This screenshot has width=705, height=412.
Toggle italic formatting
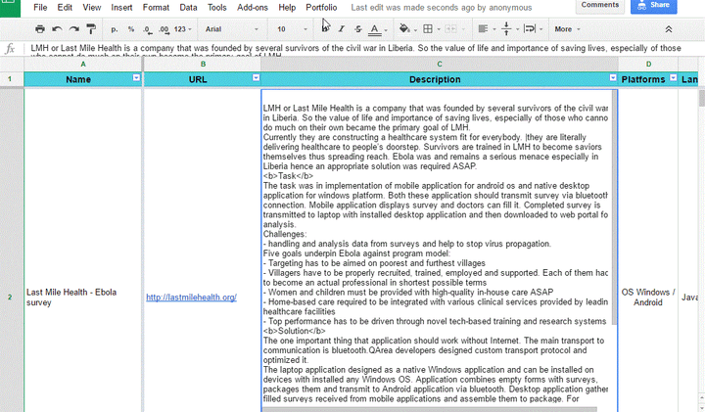point(342,29)
